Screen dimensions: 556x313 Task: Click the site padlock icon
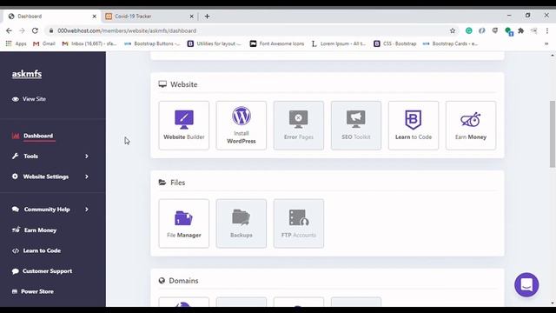click(51, 31)
